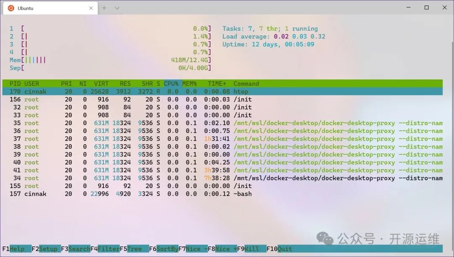This screenshot has height=257, width=454.
Task: Close the Ubuntu tab
Action: coord(91,8)
